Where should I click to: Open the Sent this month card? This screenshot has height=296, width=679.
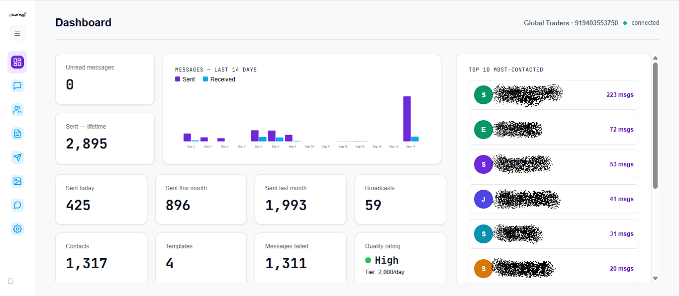(x=201, y=200)
